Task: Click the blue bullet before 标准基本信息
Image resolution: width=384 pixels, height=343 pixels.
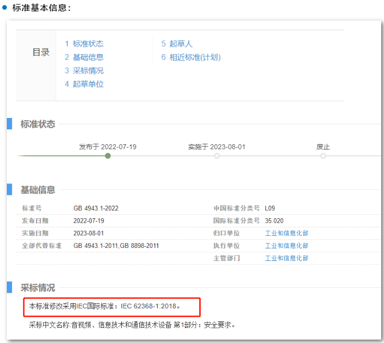Action: pos(5,7)
